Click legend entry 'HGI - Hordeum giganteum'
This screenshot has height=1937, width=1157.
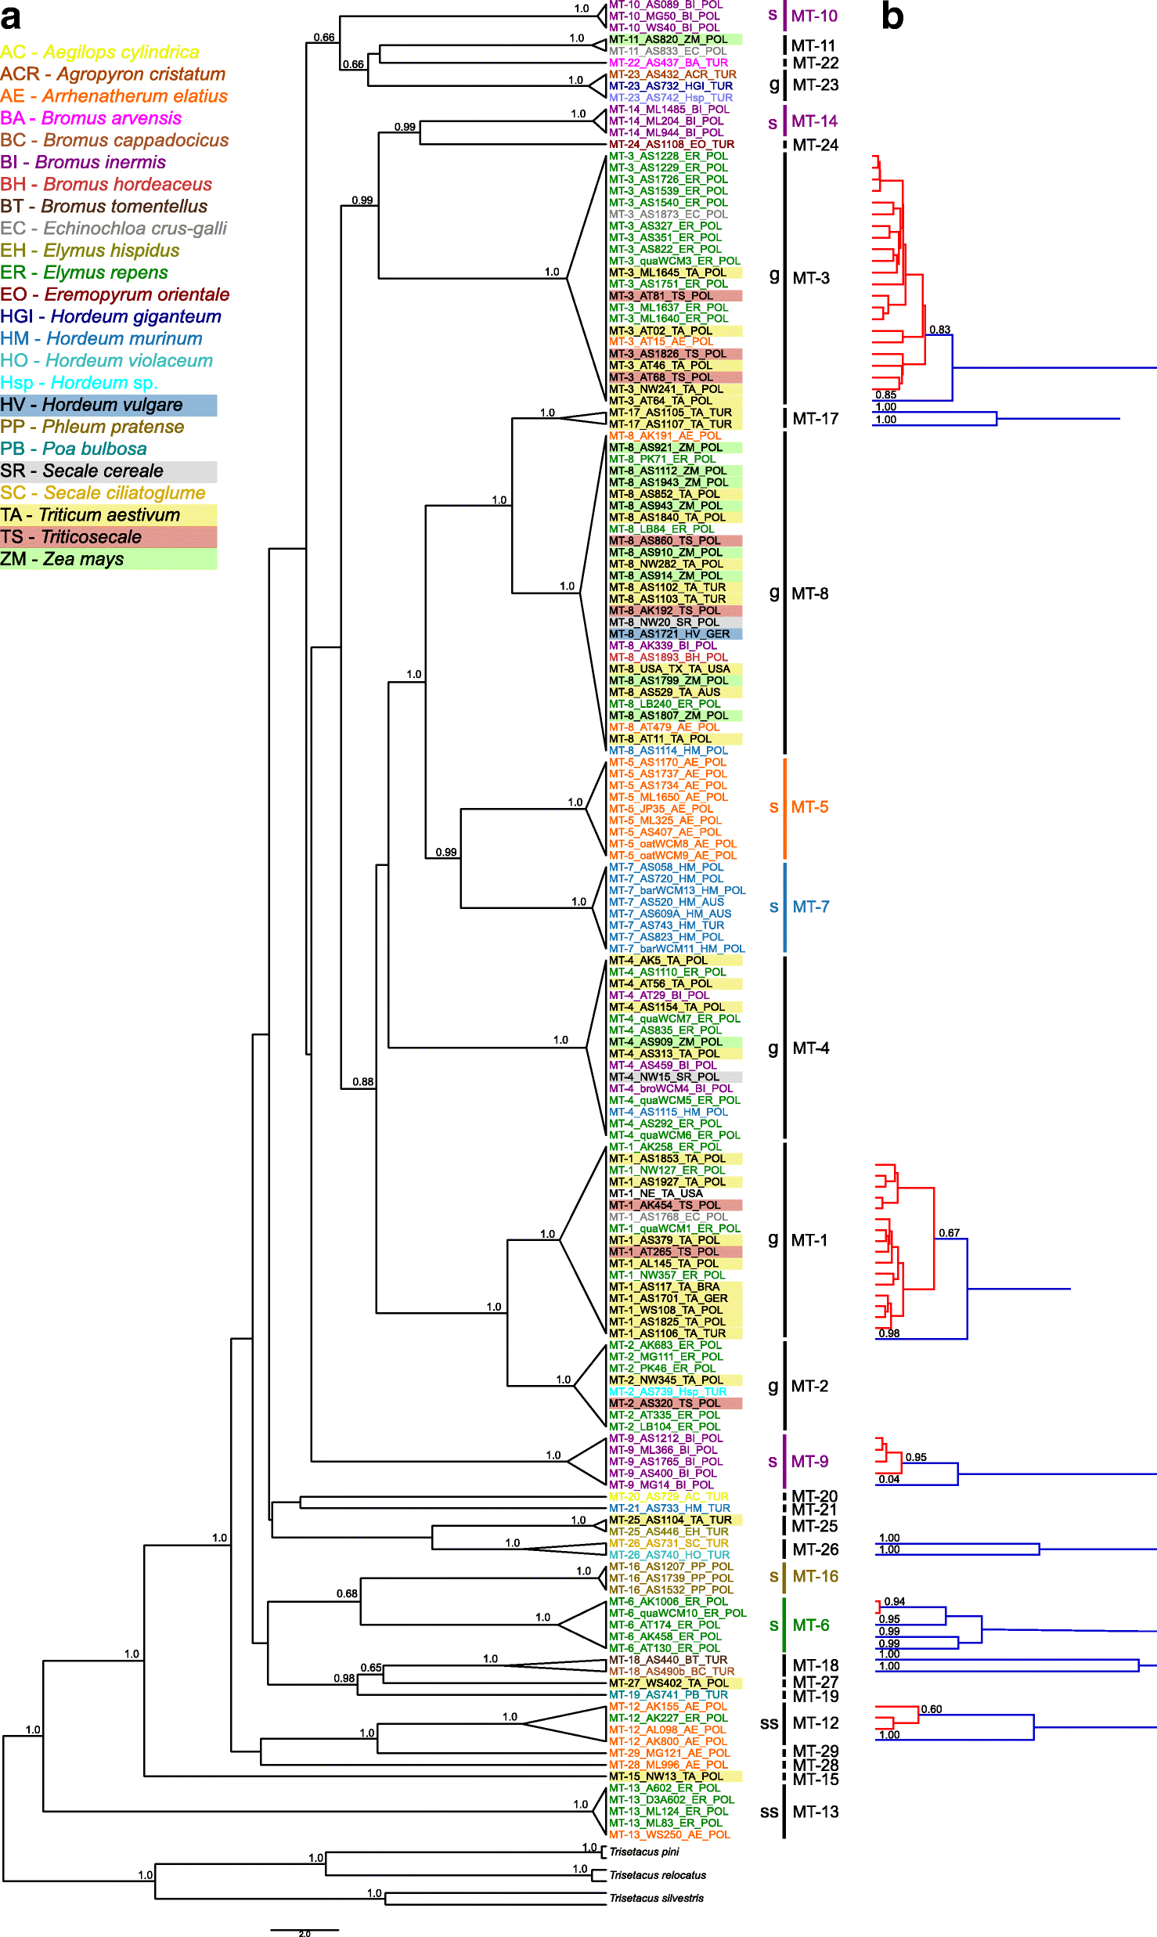pos(110,316)
